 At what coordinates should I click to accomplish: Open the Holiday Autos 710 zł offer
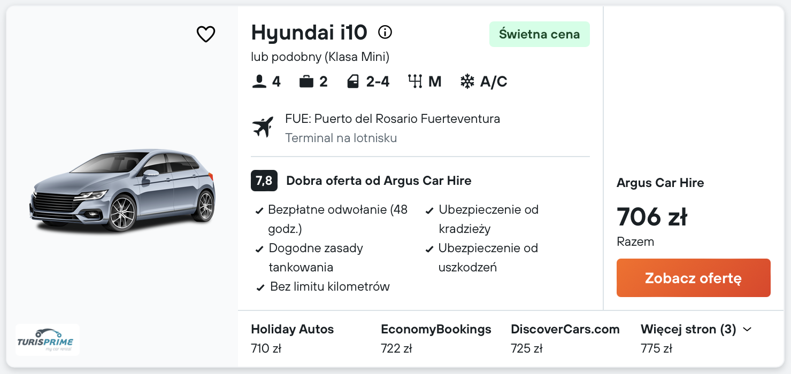click(293, 339)
